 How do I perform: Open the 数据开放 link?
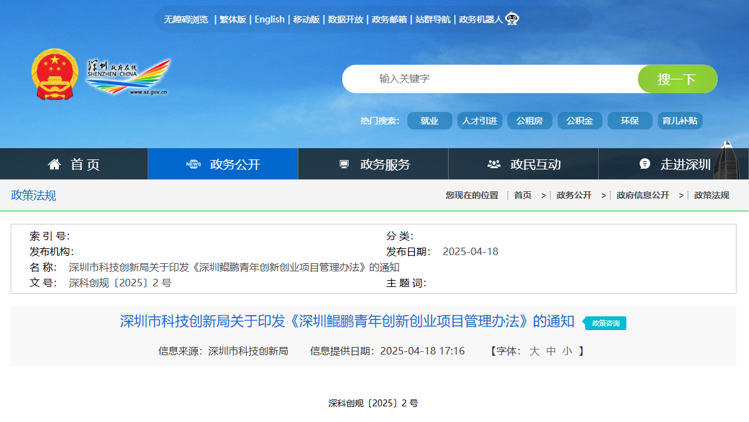345,19
